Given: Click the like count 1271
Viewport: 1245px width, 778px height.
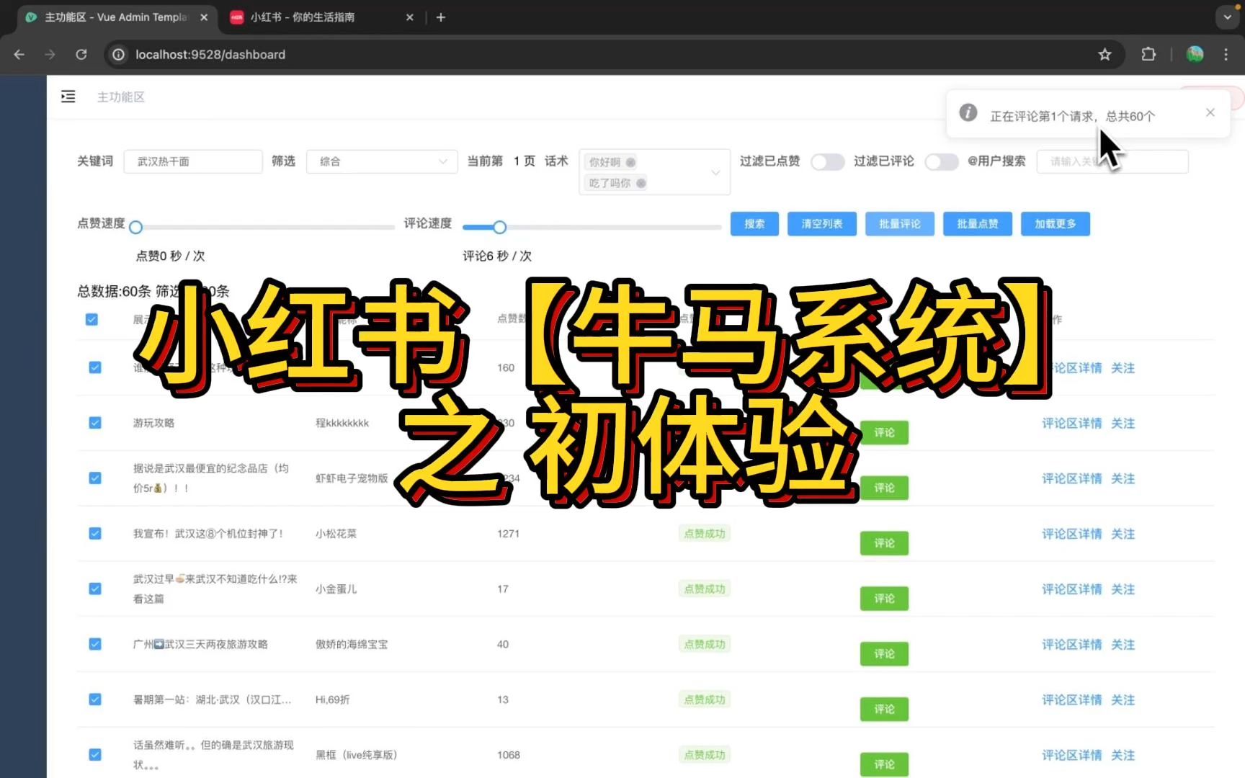Looking at the screenshot, I should 508,534.
